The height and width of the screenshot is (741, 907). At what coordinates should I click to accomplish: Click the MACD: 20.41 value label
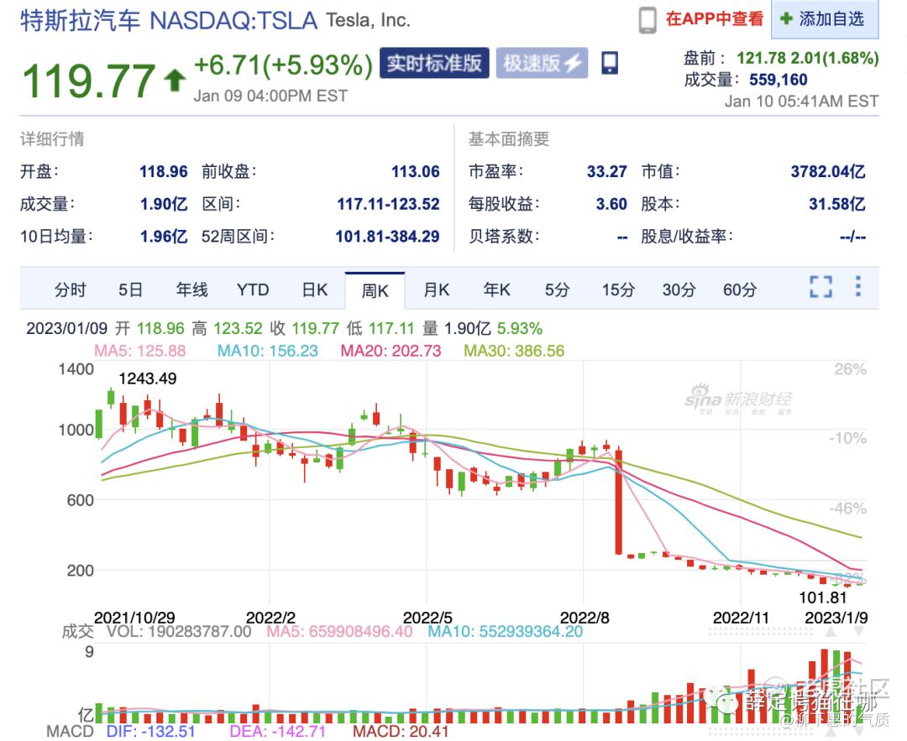click(401, 731)
